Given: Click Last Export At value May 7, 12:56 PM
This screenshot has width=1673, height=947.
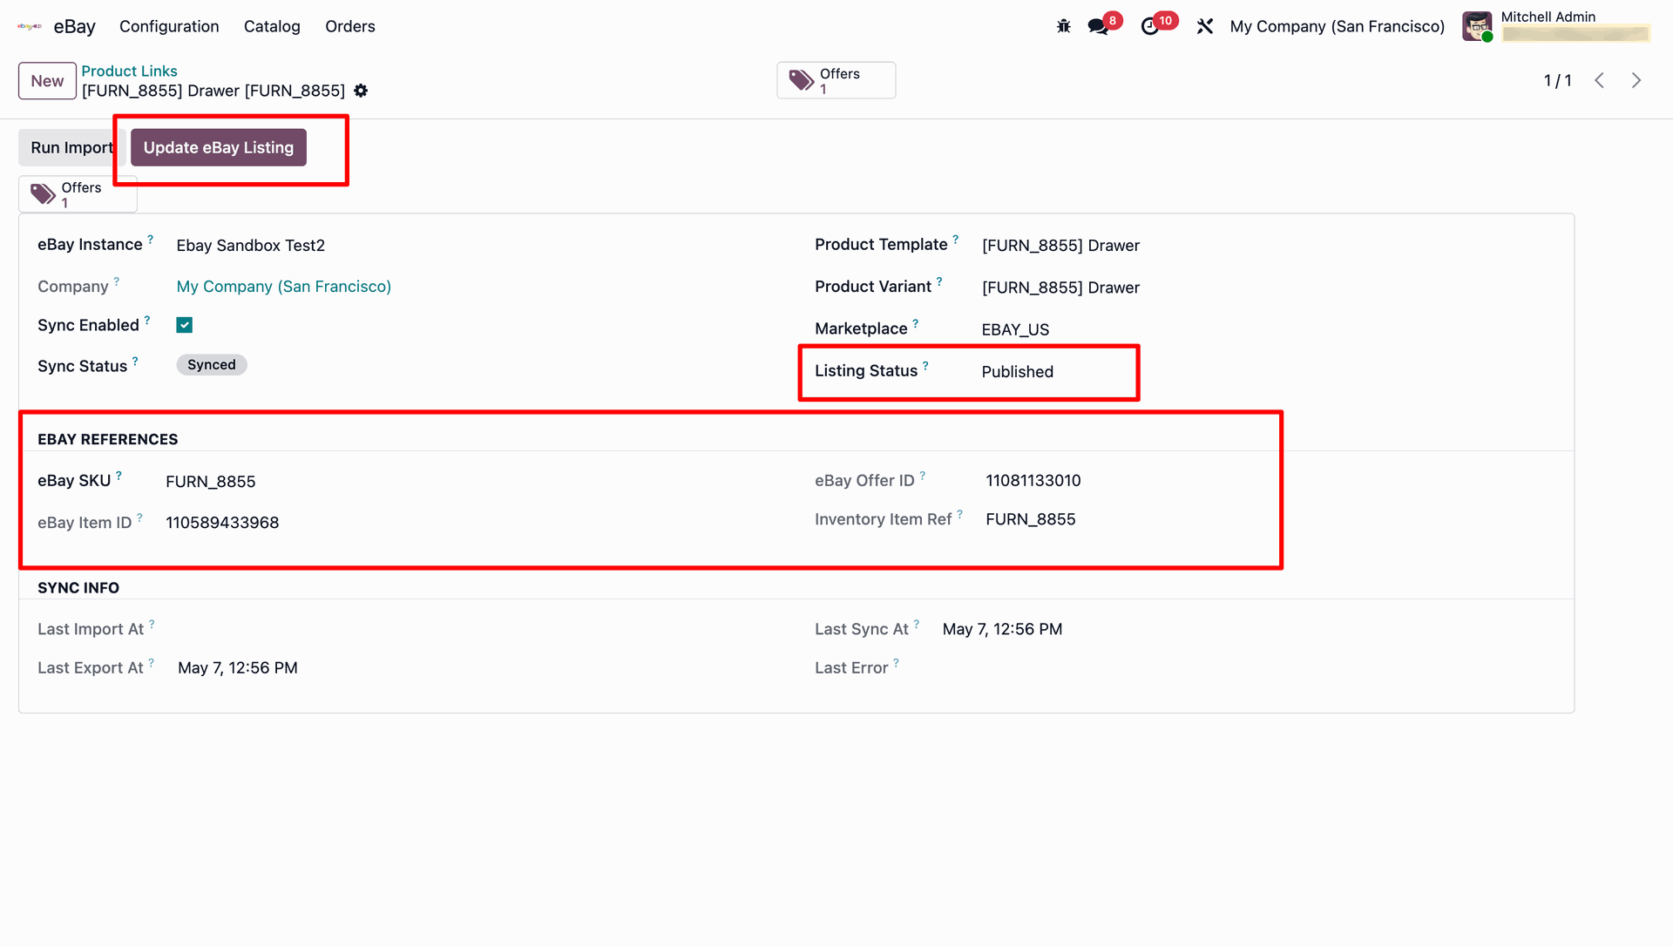Looking at the screenshot, I should point(238,668).
